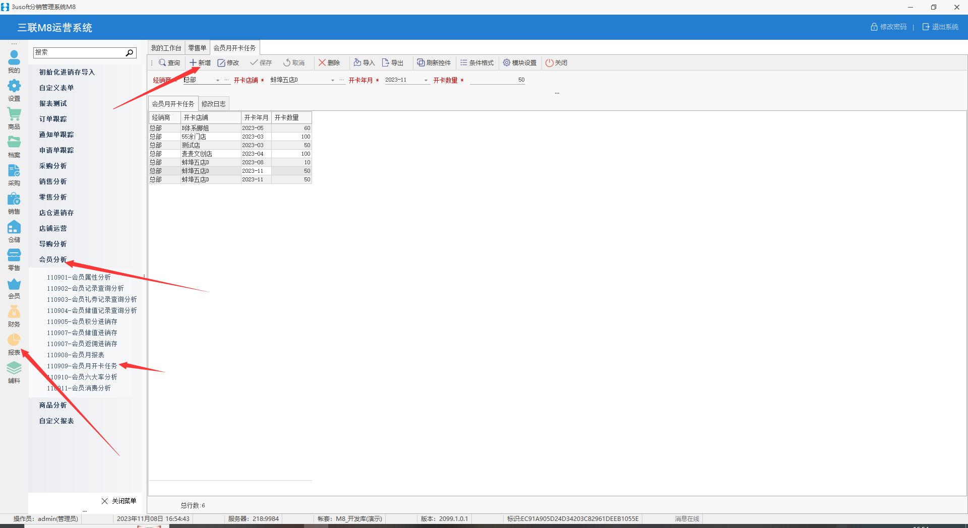Switch to the 修改日志 tab
968x528 pixels.
(x=213, y=104)
